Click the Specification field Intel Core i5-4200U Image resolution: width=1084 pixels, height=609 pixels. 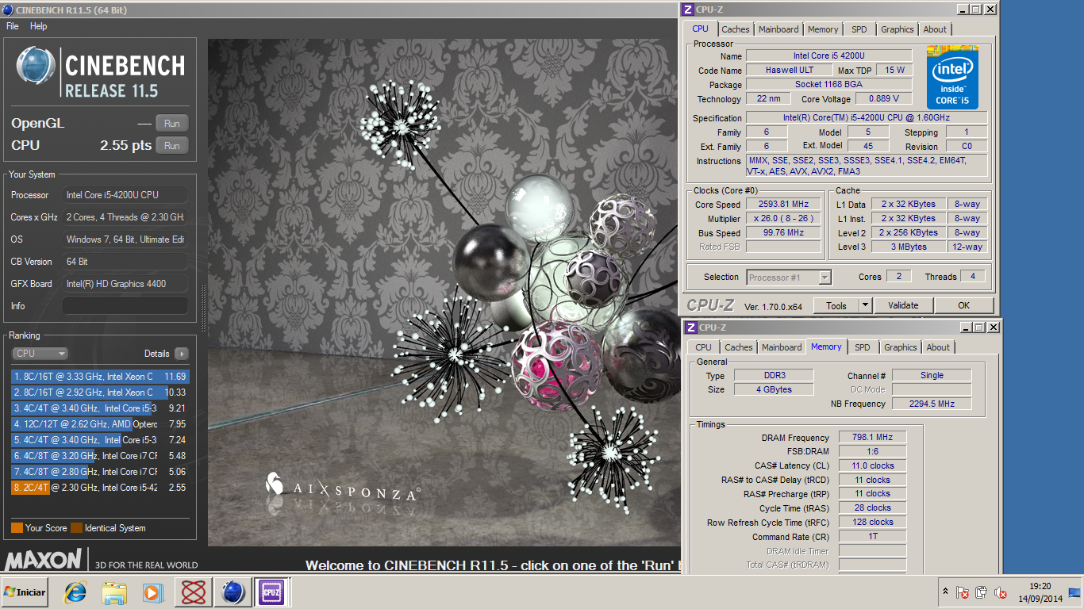(x=867, y=118)
